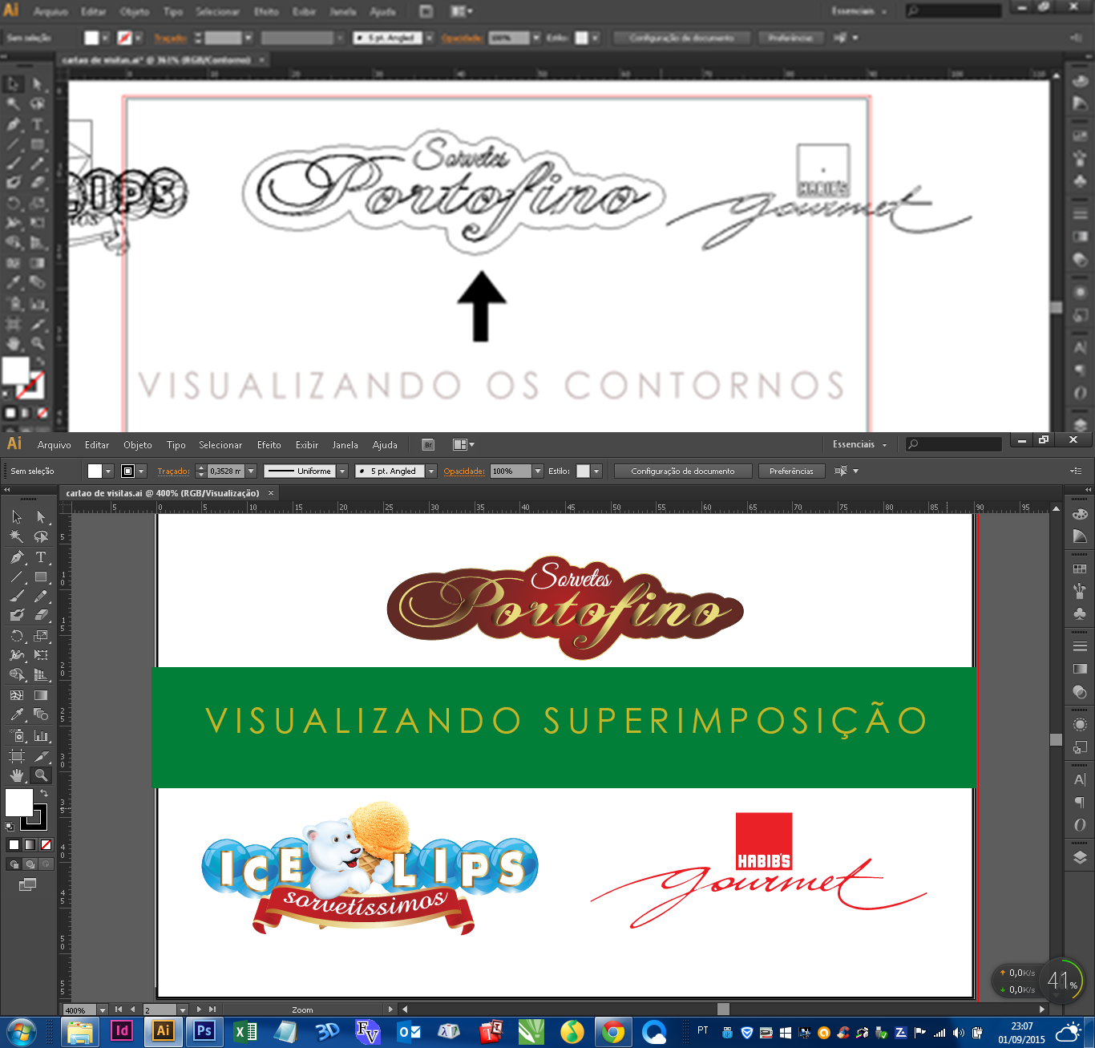The image size is (1095, 1048).
Task: Select the Mesh tool in lower toolbar
Action: tap(17, 695)
